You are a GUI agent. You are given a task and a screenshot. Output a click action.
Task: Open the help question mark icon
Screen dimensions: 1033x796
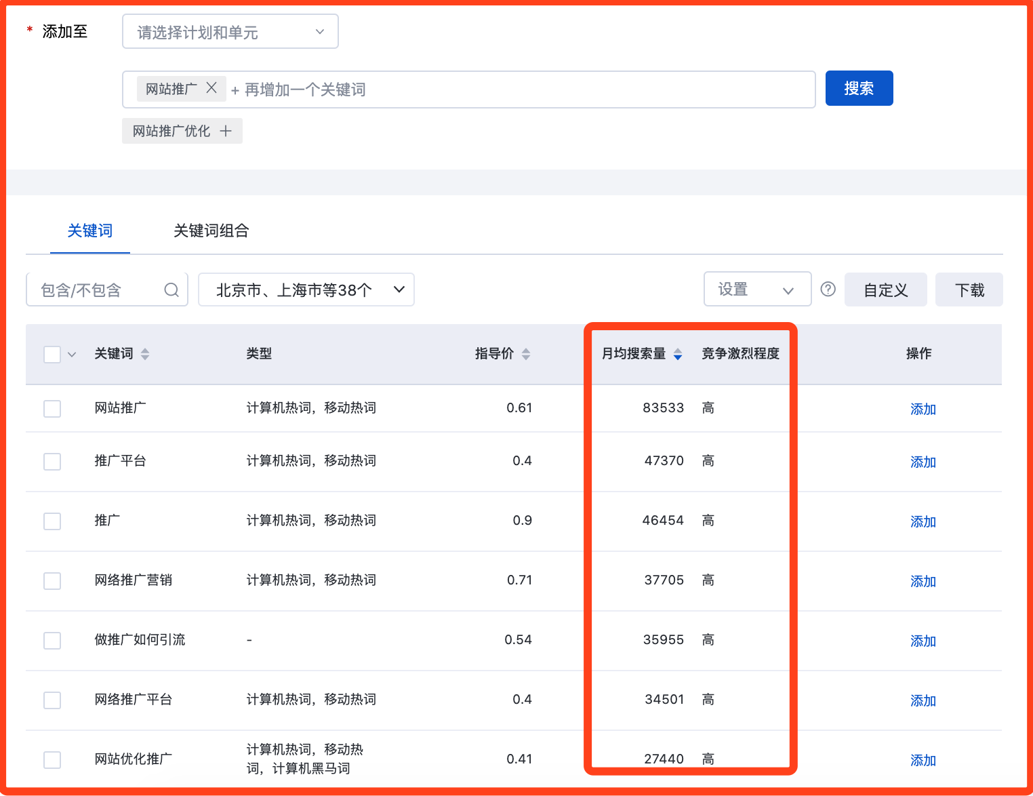click(x=828, y=290)
